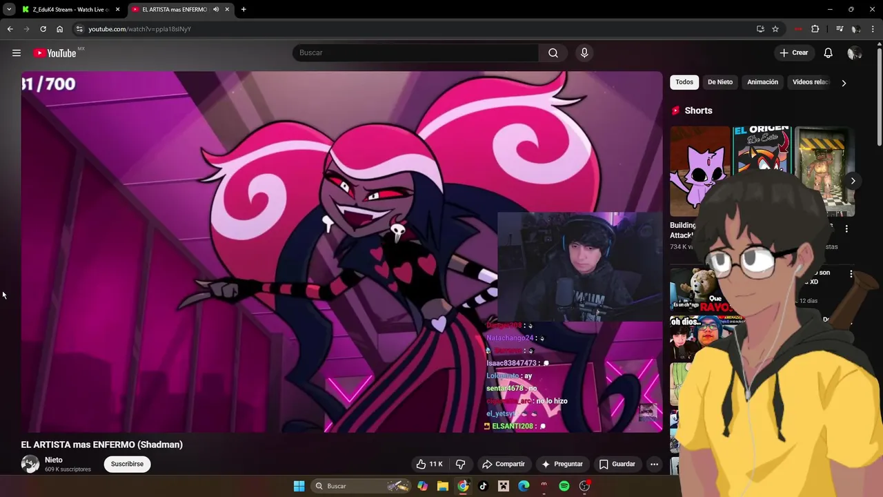This screenshot has width=883, height=497.
Task: Open the Chrome extensions puzzle icon
Action: pos(815,29)
